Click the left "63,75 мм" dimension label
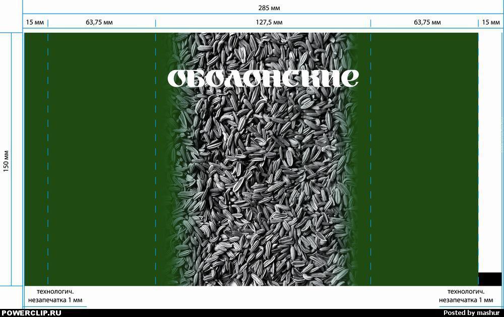Viewport: 504px width, 317px height. point(99,23)
